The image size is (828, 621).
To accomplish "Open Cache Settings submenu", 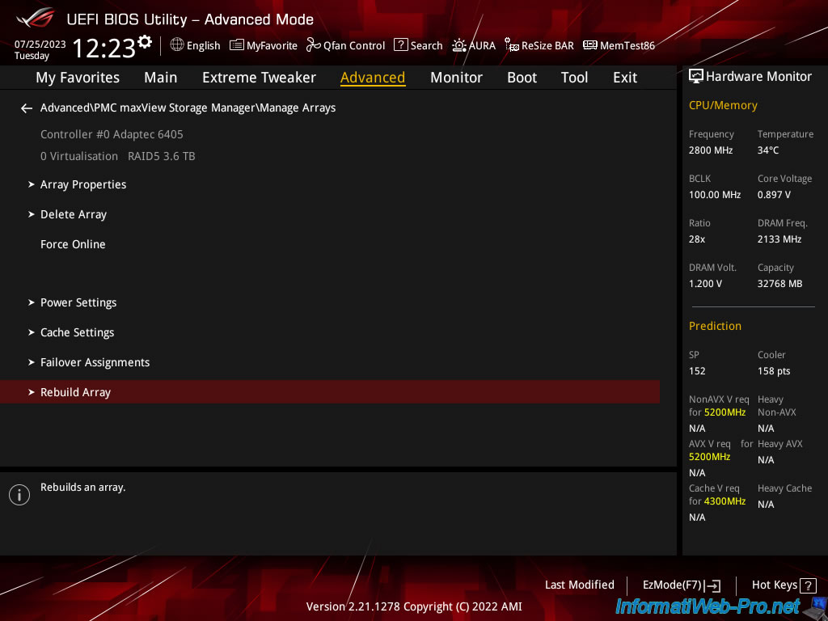I will [77, 332].
